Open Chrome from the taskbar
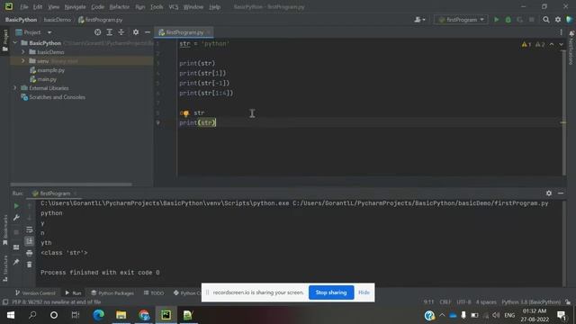The image size is (576, 324). tap(144, 315)
